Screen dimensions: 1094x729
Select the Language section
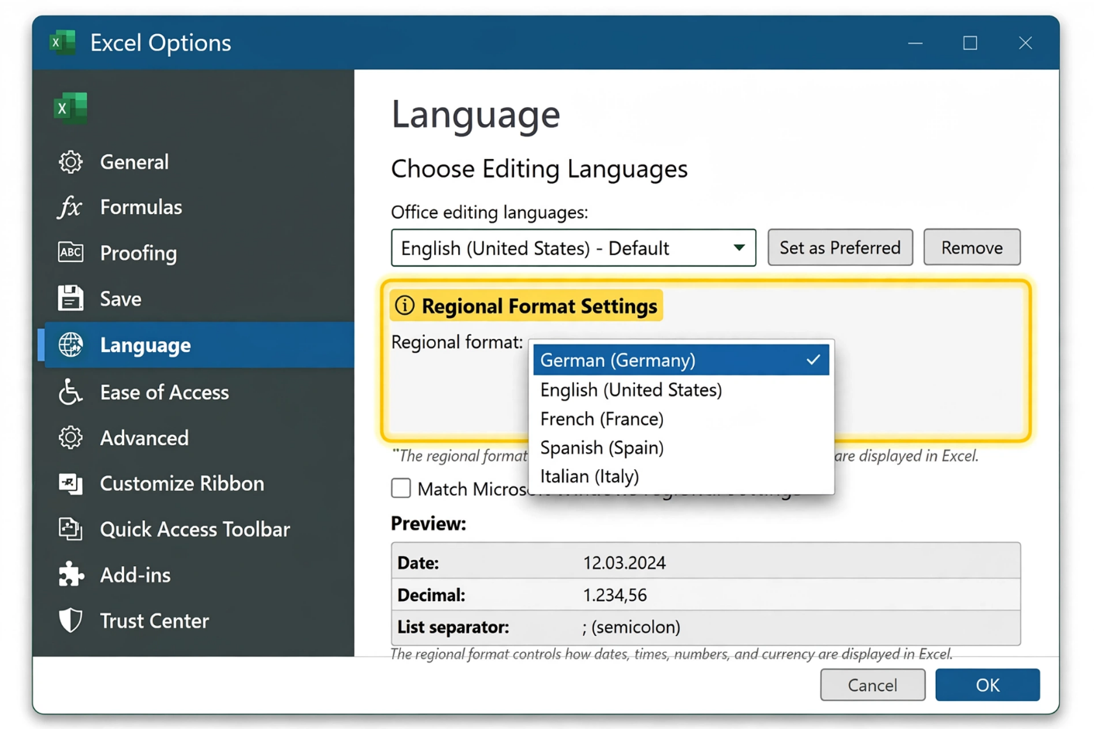coord(195,345)
